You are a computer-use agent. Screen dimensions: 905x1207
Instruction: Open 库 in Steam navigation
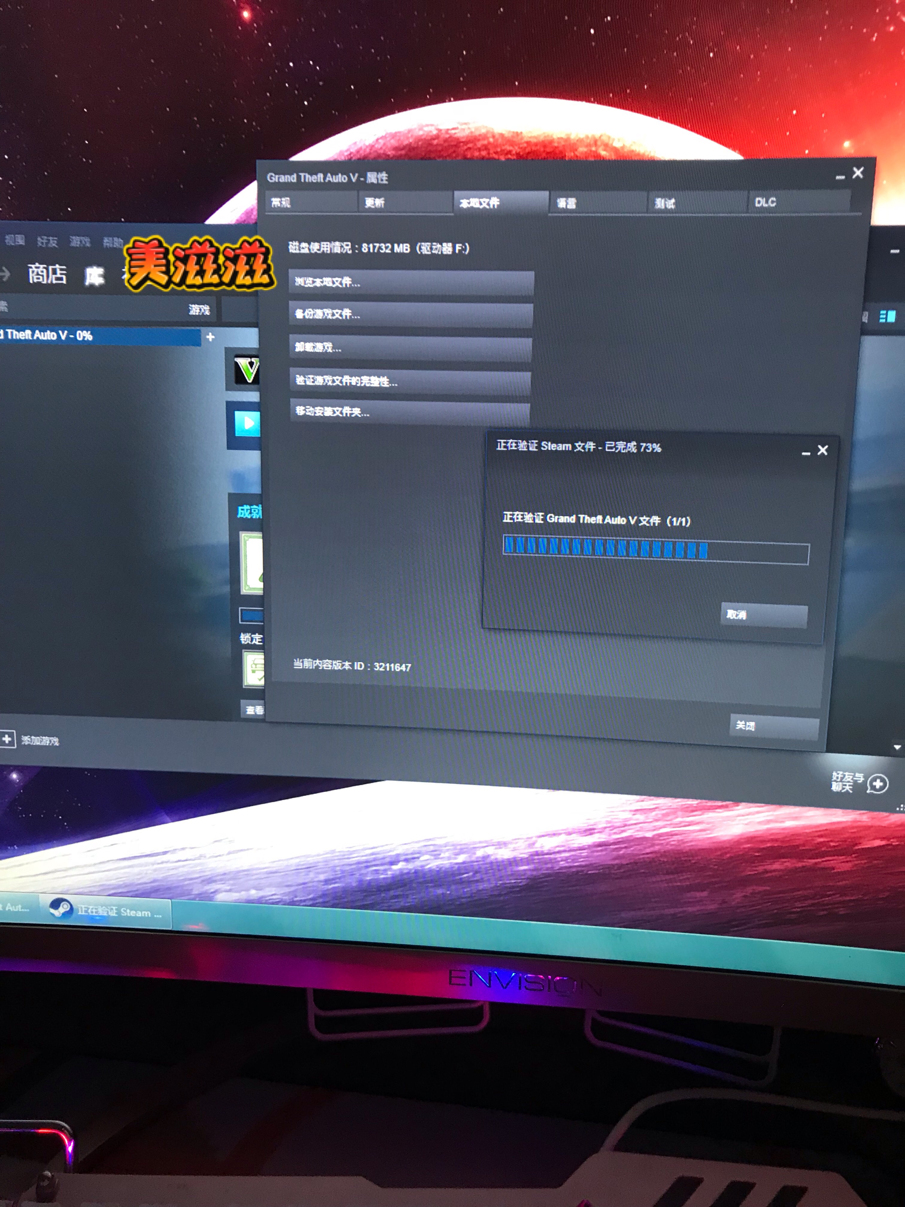coord(94,276)
